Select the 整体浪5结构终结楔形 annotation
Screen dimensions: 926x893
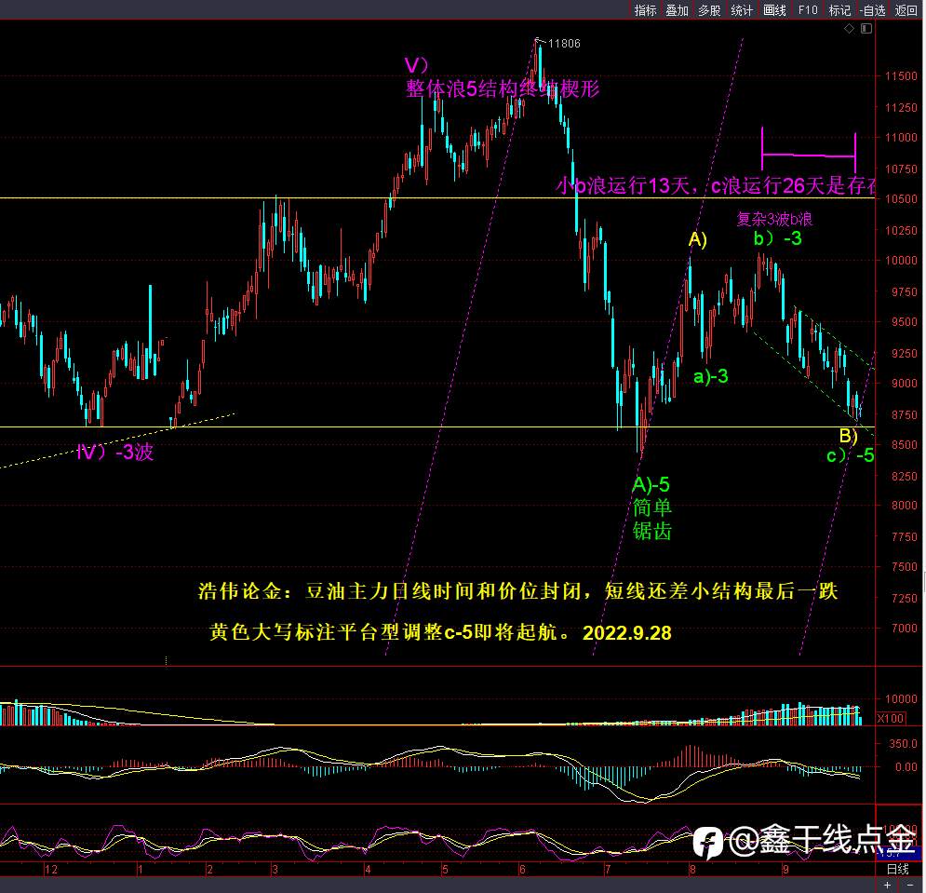pyautogui.click(x=503, y=88)
